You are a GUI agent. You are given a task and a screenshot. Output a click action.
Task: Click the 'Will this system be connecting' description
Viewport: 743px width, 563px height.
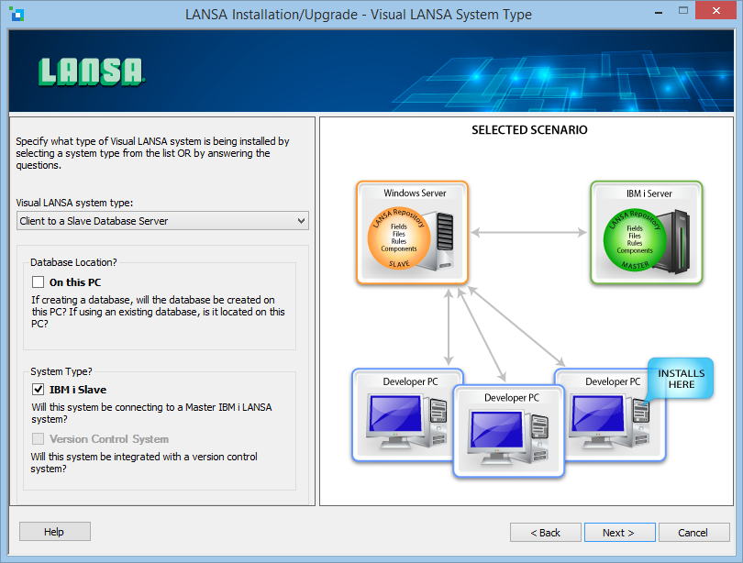coord(151,414)
